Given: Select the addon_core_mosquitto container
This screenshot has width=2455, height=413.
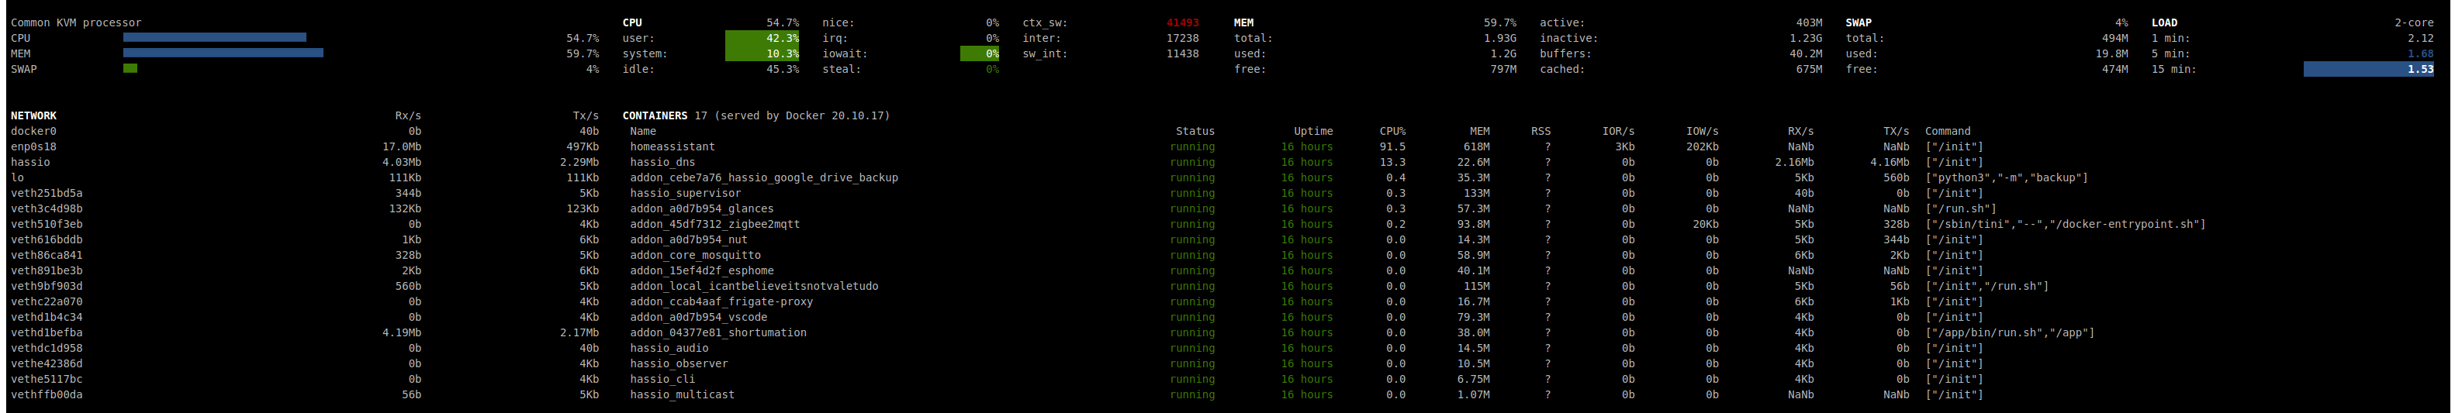Looking at the screenshot, I should tap(695, 255).
